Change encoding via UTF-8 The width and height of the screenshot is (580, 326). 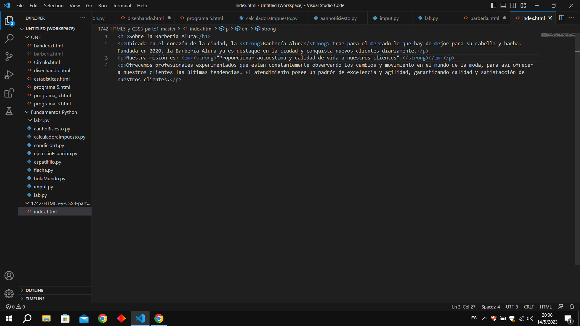coord(512,307)
